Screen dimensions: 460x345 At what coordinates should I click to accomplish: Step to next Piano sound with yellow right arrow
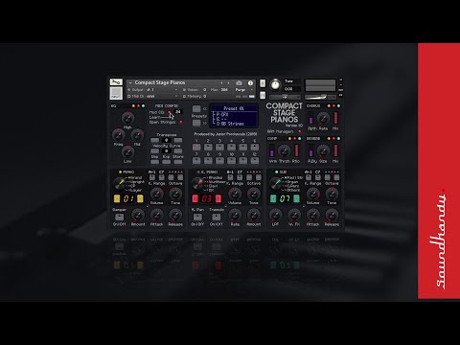point(140,198)
